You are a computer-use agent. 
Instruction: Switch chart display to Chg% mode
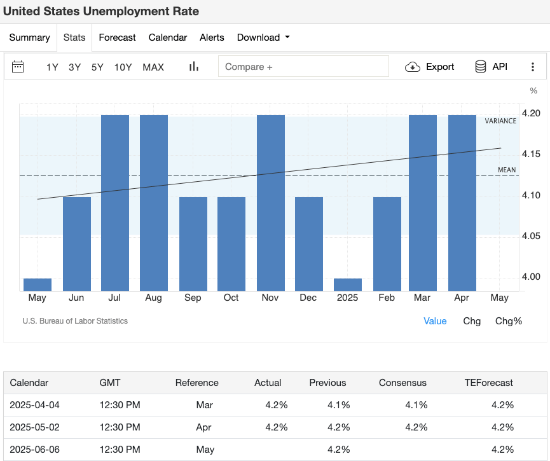click(x=509, y=321)
